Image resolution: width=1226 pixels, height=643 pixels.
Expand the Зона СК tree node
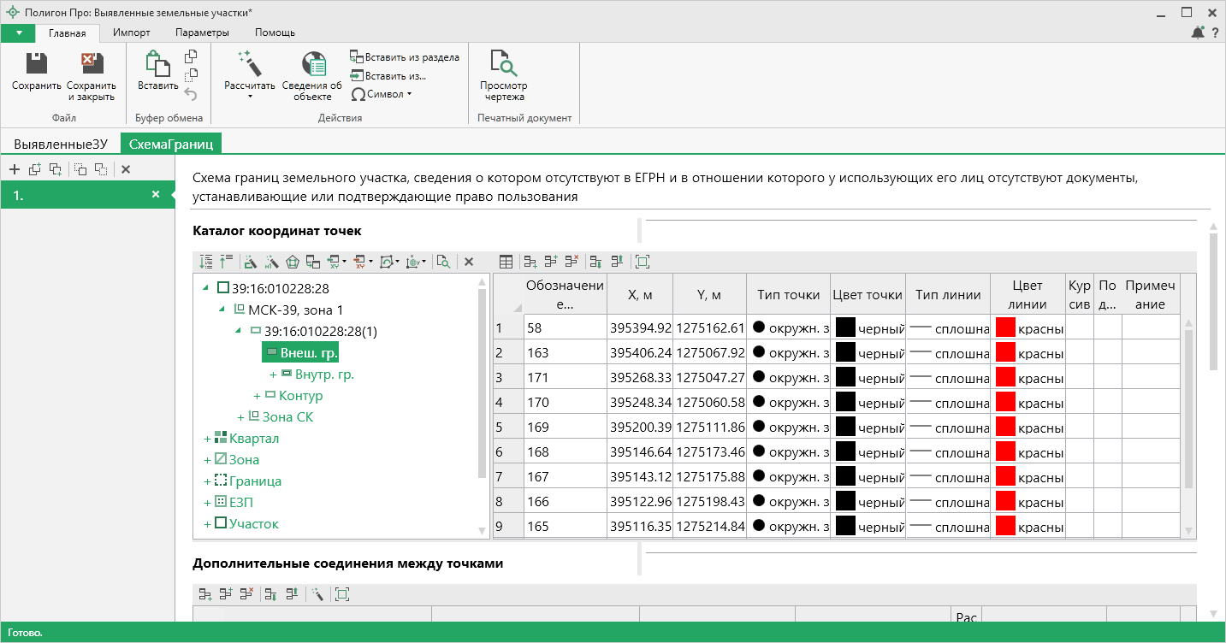click(x=240, y=417)
